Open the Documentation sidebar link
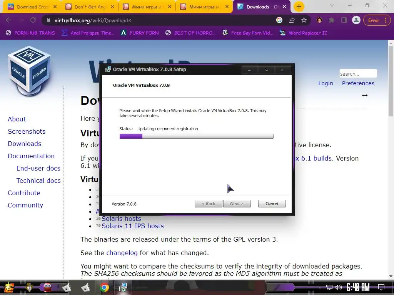The image size is (394, 295). pos(31,156)
